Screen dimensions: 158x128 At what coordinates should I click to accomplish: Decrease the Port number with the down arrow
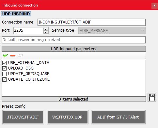pyautogui.click(x=46, y=32)
